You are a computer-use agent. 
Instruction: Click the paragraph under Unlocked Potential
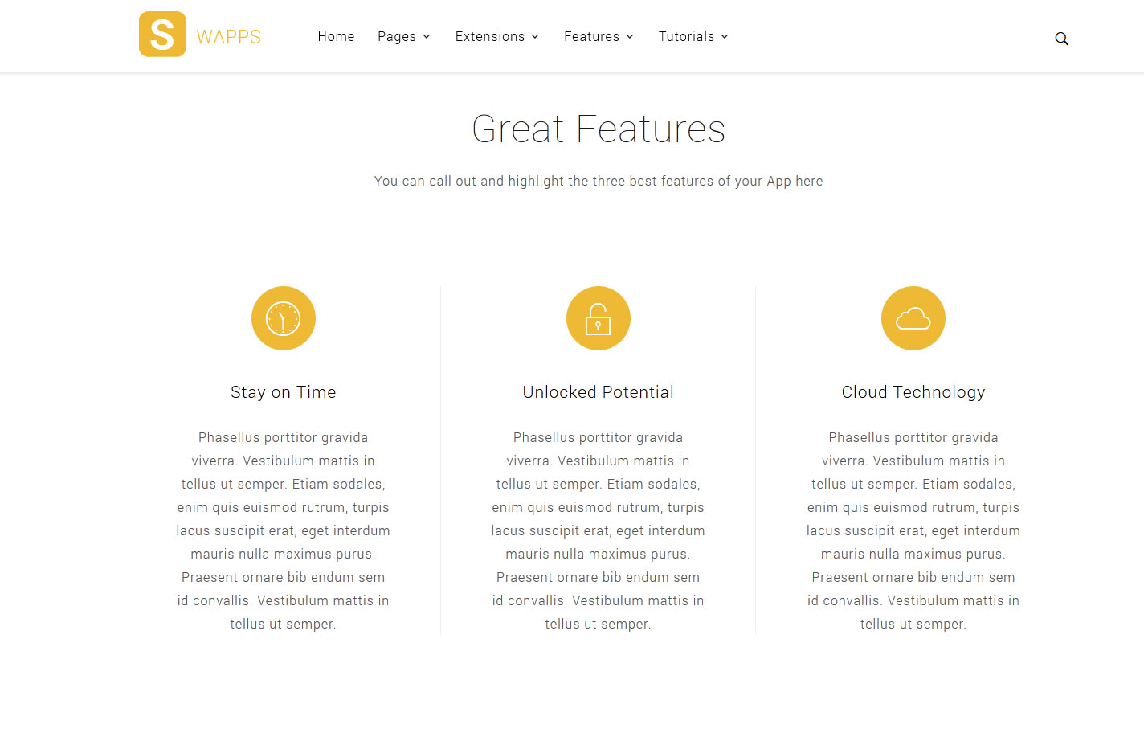[599, 530]
